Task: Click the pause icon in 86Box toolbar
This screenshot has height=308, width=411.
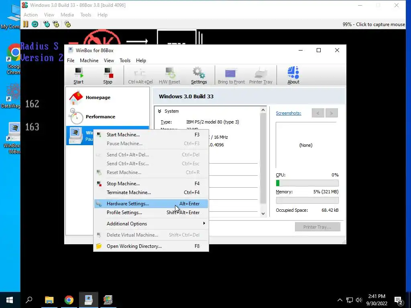Action: 25,24
